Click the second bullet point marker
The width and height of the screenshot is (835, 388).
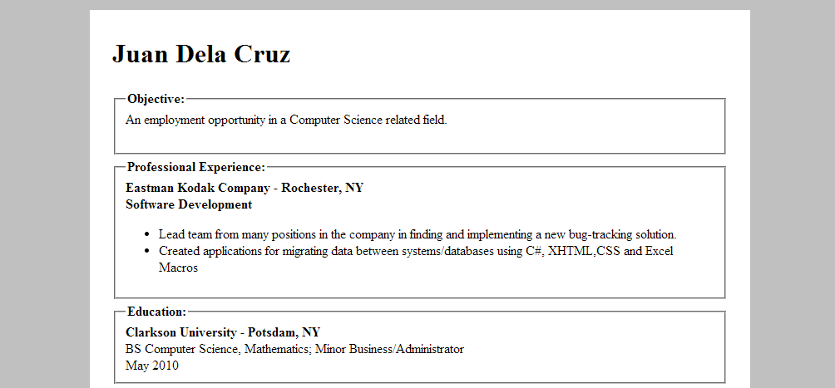pos(147,251)
